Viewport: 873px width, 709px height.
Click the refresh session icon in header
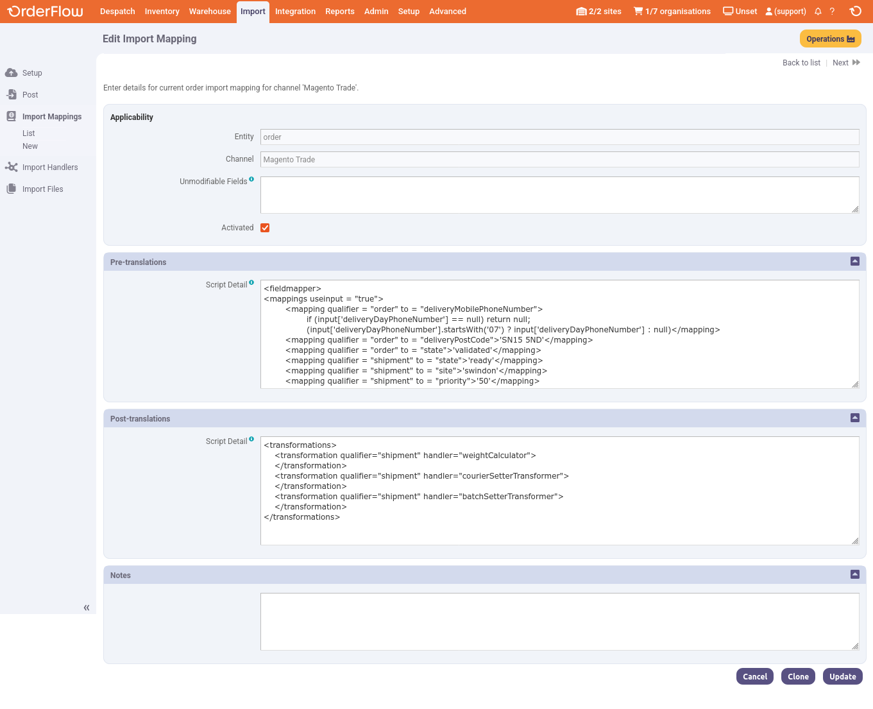(855, 12)
